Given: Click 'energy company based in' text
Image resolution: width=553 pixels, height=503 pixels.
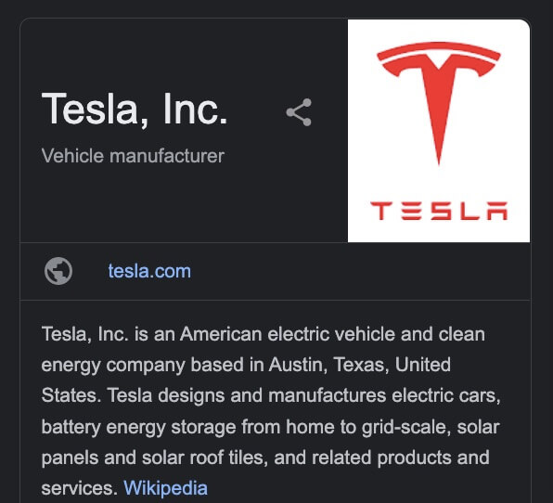Looking at the screenshot, I should click(153, 366).
